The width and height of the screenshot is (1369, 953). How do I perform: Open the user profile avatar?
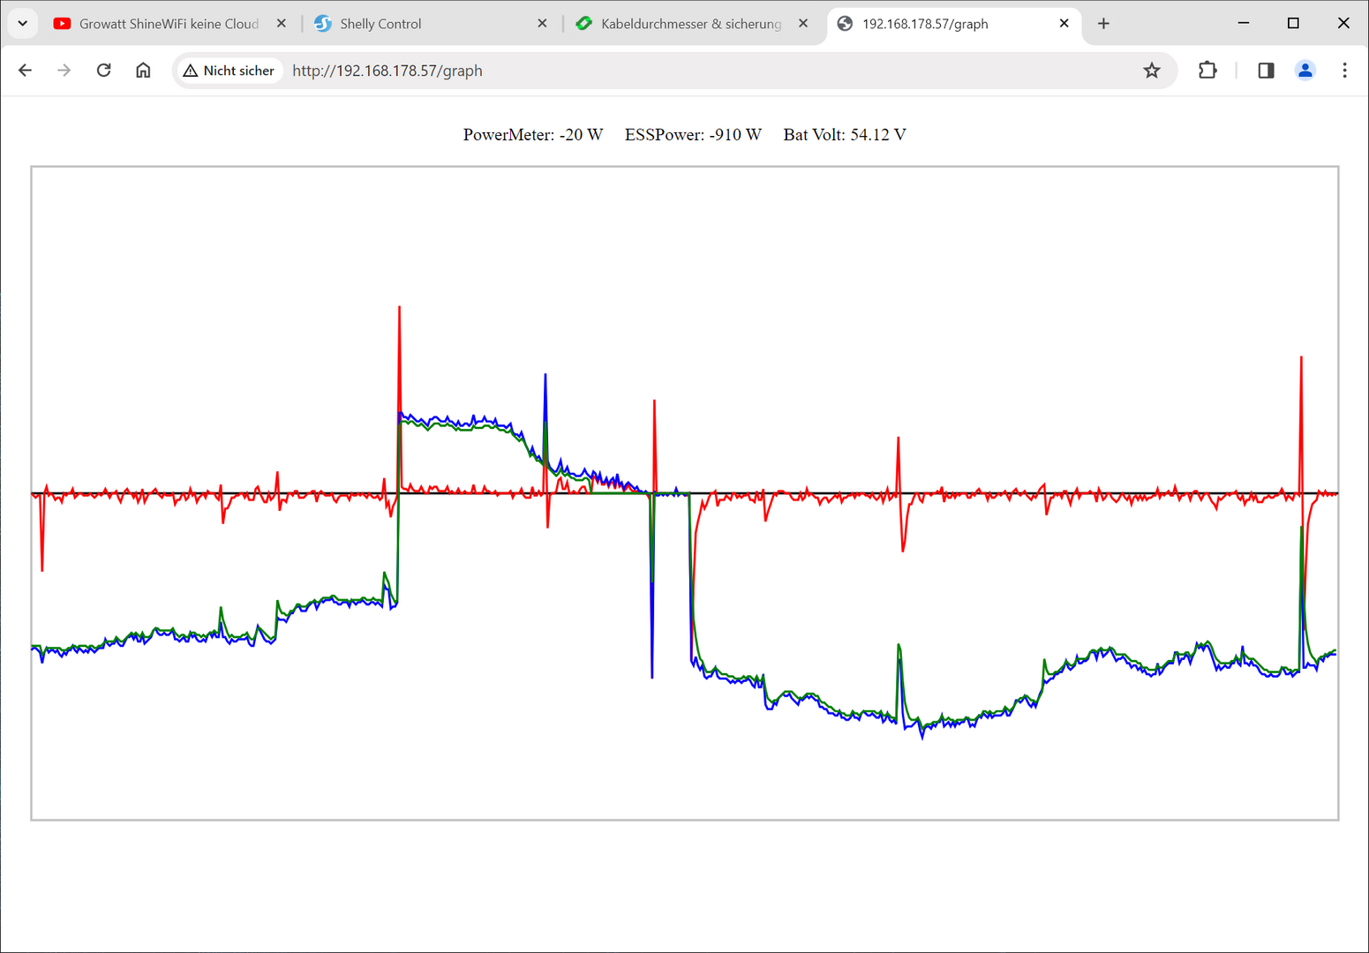pyautogui.click(x=1305, y=71)
